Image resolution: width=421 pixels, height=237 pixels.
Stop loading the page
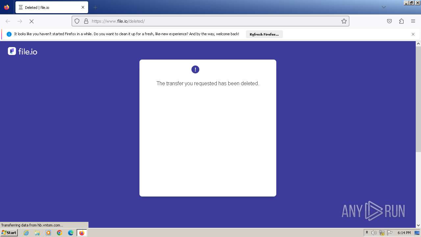click(32, 21)
